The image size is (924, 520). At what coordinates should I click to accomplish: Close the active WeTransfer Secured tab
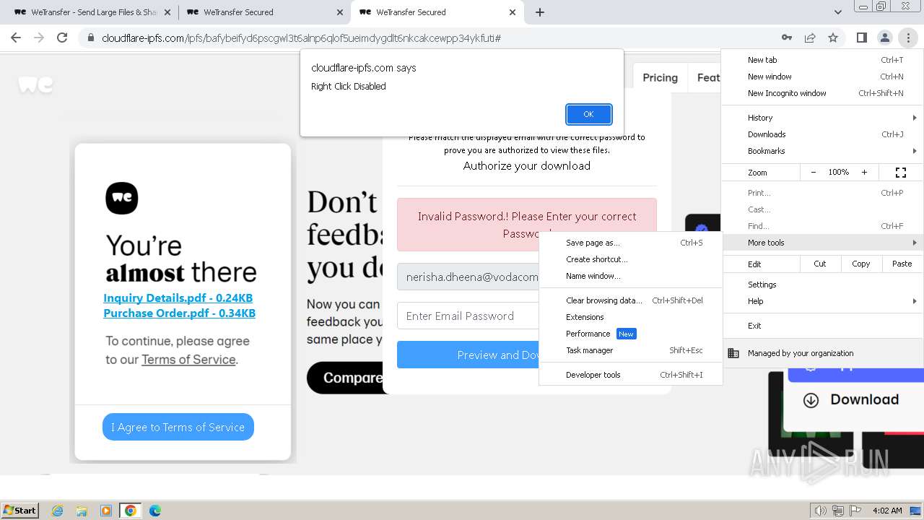[x=513, y=12]
